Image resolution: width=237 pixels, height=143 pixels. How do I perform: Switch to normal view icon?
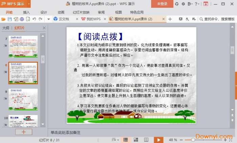point(126,140)
